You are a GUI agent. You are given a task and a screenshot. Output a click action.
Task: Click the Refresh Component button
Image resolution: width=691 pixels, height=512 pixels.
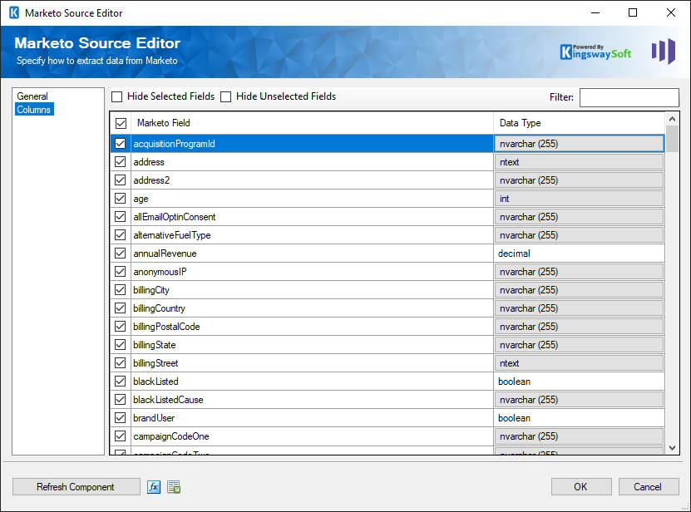(x=77, y=487)
